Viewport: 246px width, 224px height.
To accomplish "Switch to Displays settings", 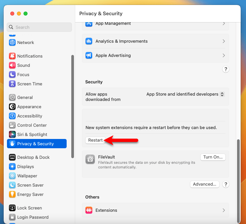I will [26, 166].
